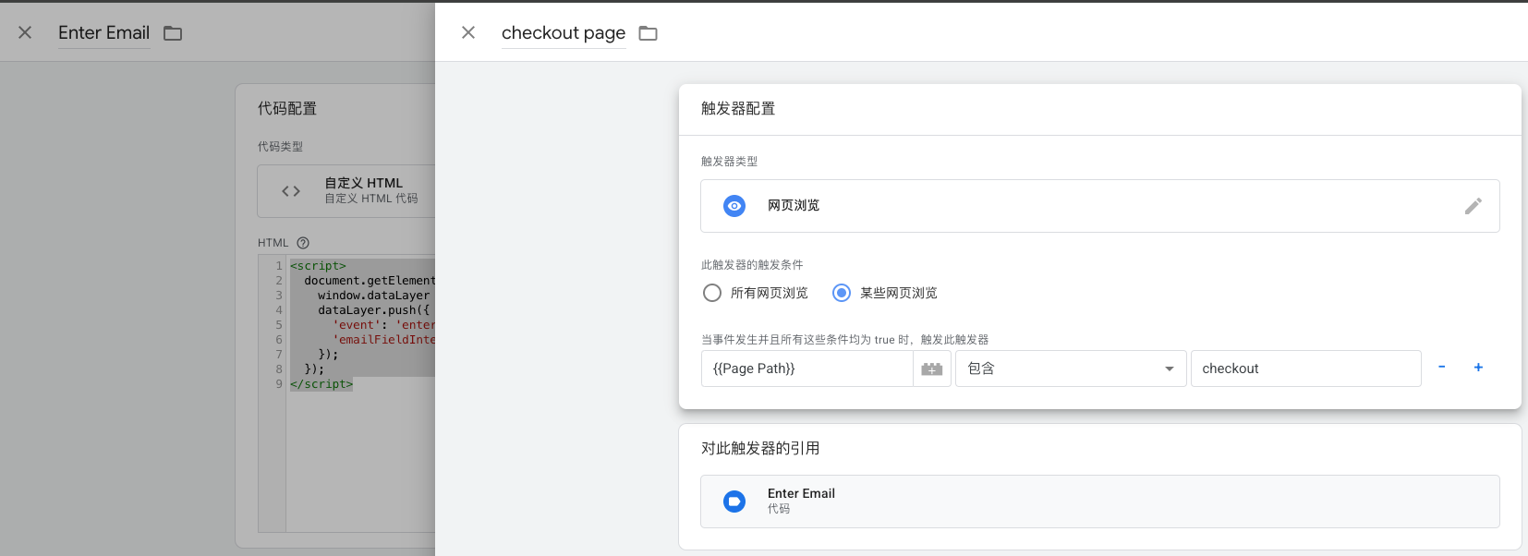
Task: Open the Enter Email tag reference
Action: 1099,502
